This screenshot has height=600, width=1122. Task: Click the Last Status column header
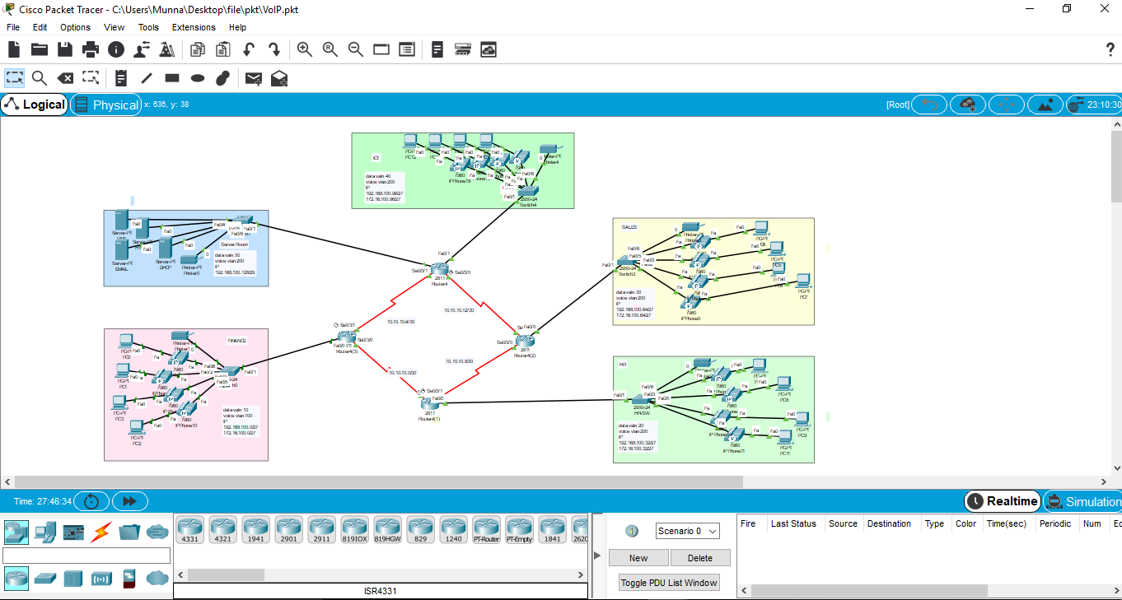[793, 523]
